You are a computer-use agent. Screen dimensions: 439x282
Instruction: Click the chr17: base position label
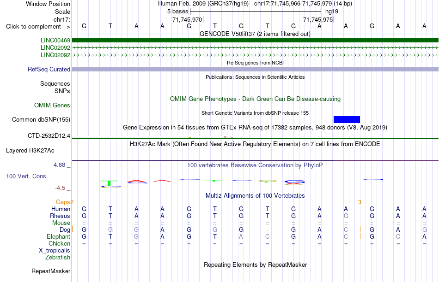62,19
